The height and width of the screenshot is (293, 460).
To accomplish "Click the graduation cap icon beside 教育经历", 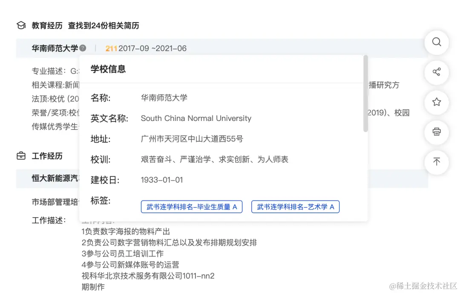I will (x=20, y=25).
